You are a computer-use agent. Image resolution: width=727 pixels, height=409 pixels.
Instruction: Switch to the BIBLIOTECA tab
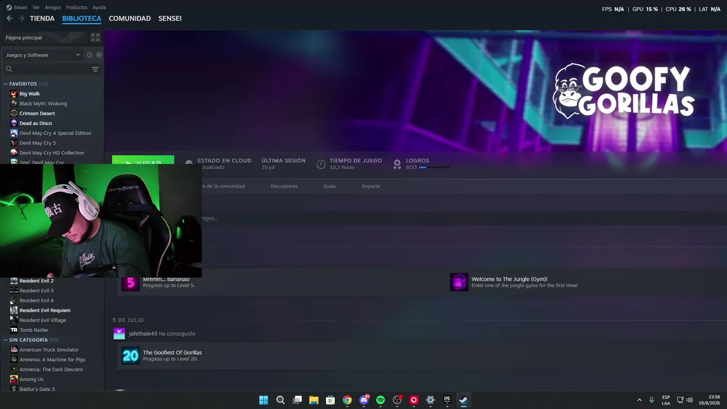click(82, 19)
